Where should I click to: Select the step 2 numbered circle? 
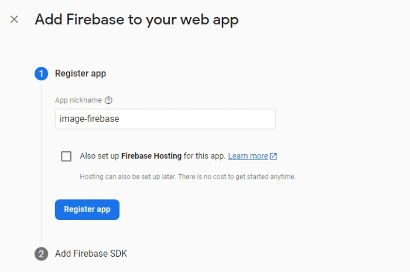point(41,254)
